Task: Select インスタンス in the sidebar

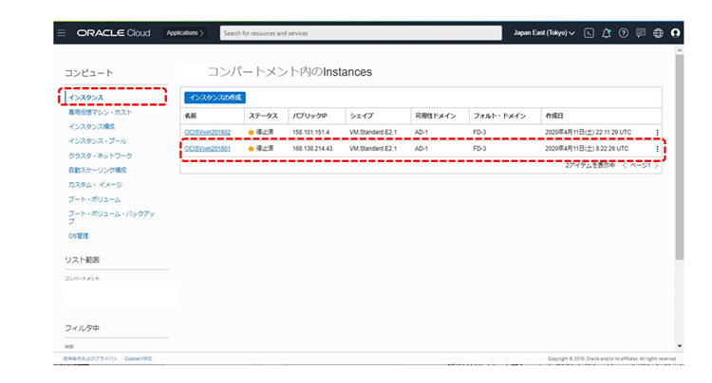Action: point(85,98)
